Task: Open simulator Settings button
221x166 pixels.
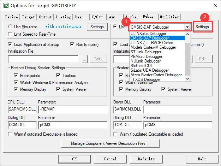Action: [97, 27]
